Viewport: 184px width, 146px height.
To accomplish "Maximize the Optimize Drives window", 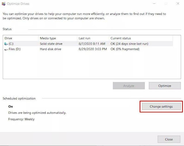I will click(x=166, y=4).
